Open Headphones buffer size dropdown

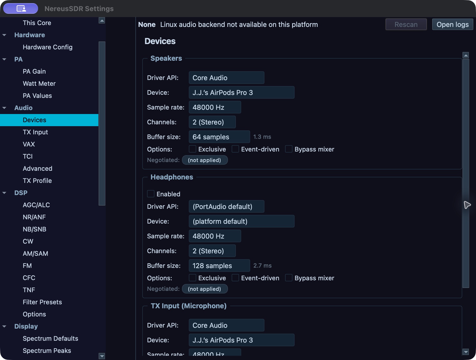(x=219, y=266)
